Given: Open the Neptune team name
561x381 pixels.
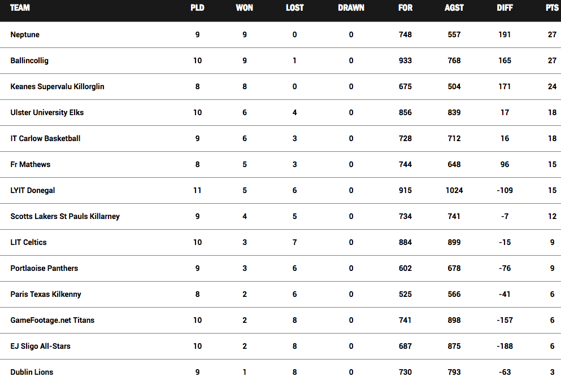Looking at the screenshot, I should (x=25, y=34).
